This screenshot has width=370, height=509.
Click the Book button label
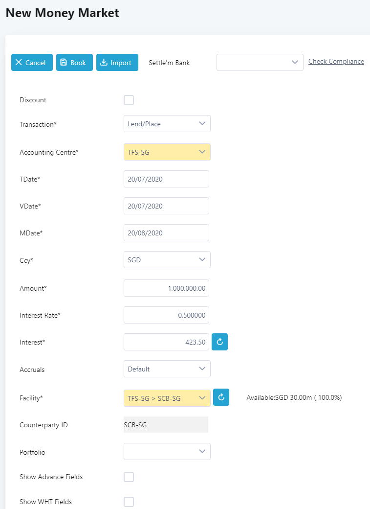(78, 63)
